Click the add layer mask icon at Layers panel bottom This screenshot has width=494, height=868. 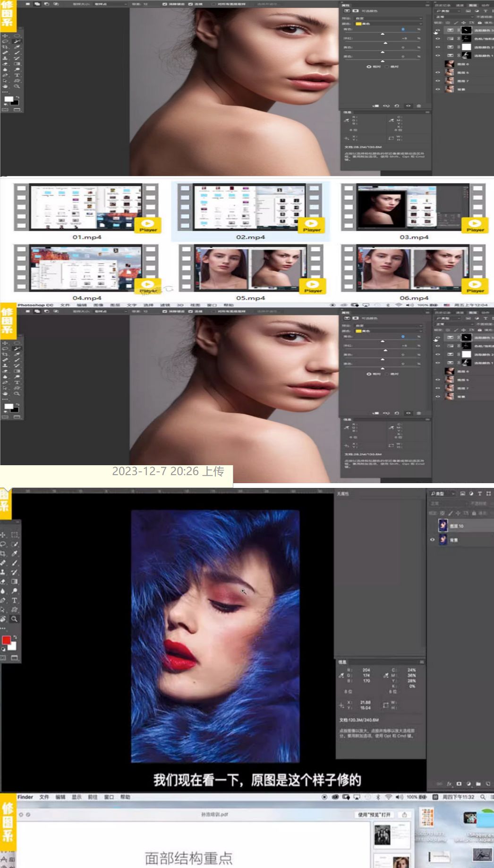(459, 783)
